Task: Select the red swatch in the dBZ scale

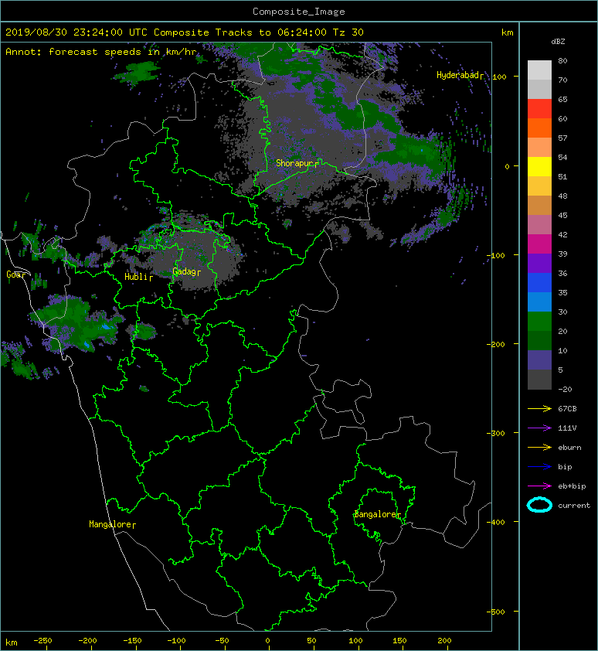Action: (x=539, y=108)
